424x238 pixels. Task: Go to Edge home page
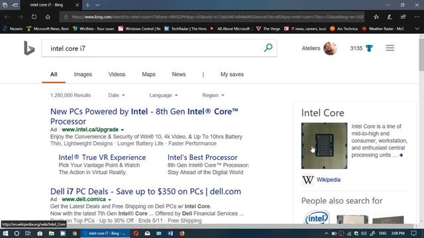48,17
